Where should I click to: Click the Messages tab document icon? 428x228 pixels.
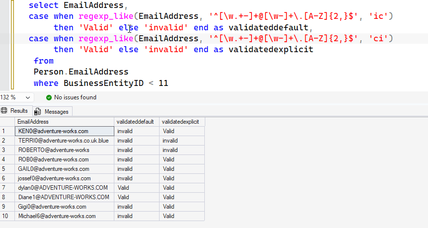tap(38, 112)
